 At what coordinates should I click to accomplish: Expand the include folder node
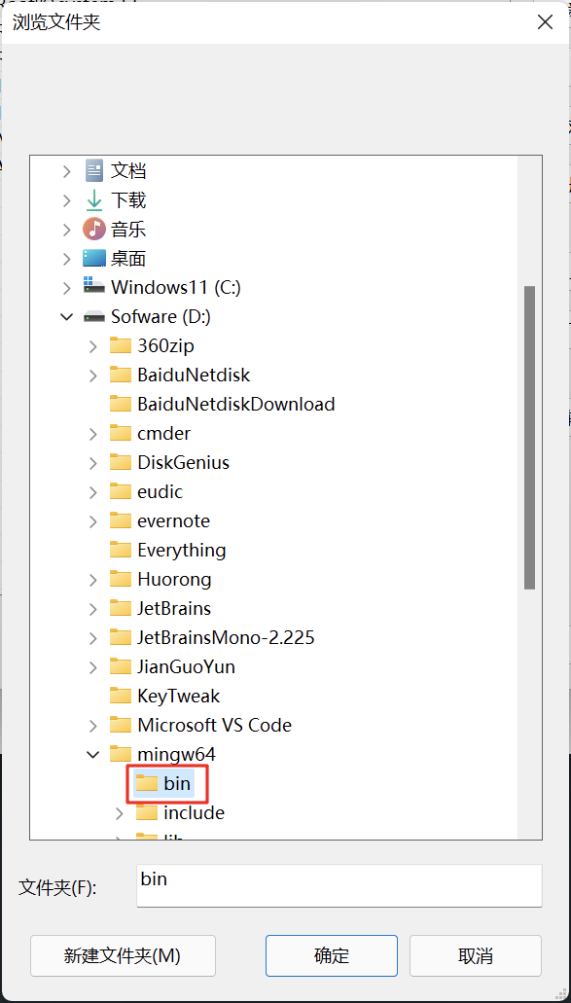[x=120, y=812]
